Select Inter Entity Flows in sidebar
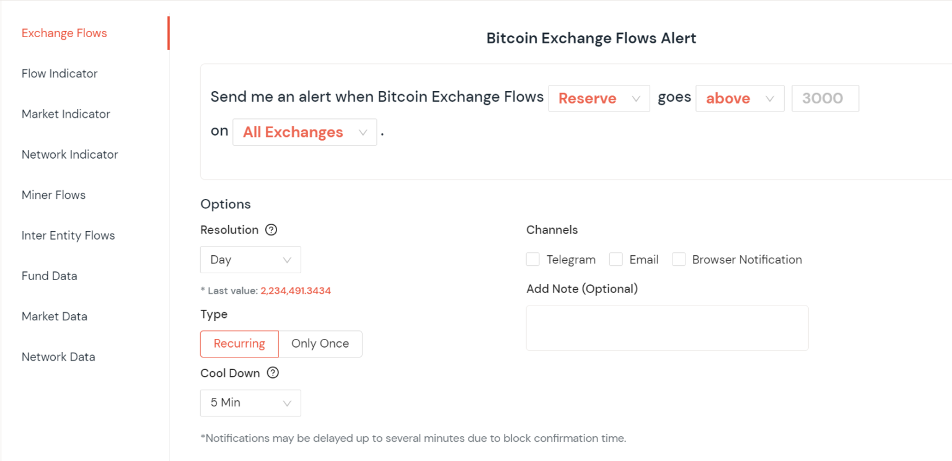The width and height of the screenshot is (952, 461). 68,235
